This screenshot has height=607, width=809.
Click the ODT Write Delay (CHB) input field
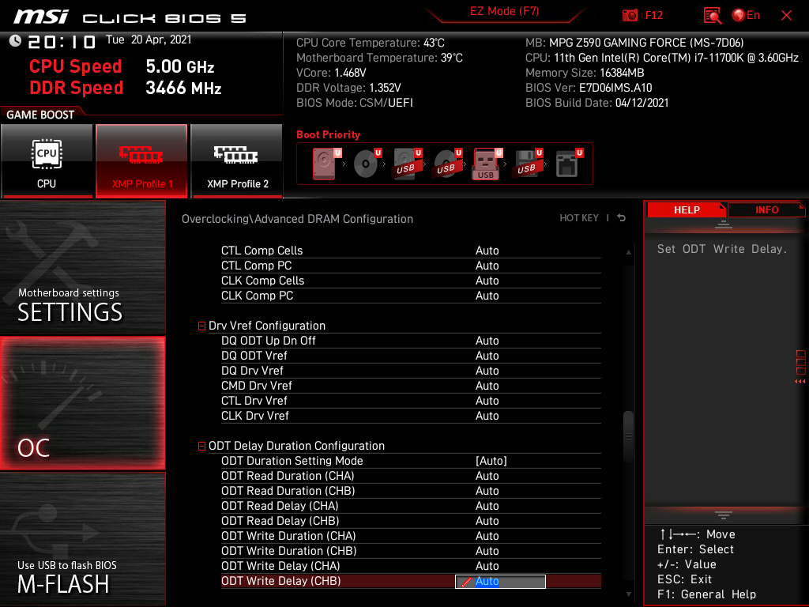(500, 581)
